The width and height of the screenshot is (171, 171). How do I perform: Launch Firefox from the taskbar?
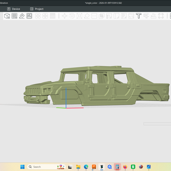[125, 167]
